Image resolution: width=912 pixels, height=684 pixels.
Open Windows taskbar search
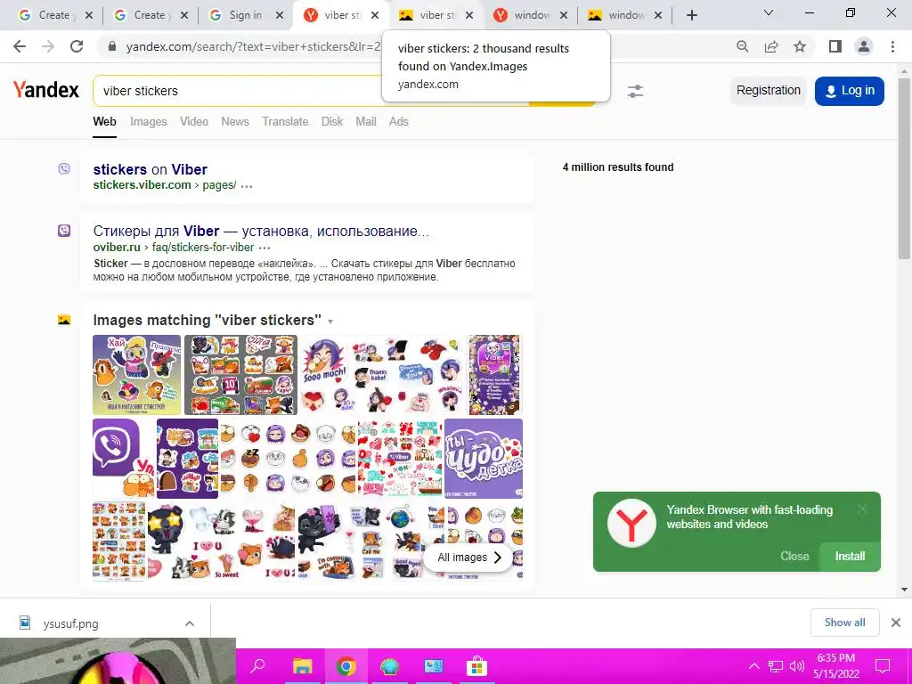tap(257, 666)
